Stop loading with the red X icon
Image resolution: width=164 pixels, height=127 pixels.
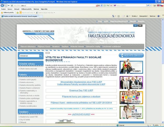[111, 5]
